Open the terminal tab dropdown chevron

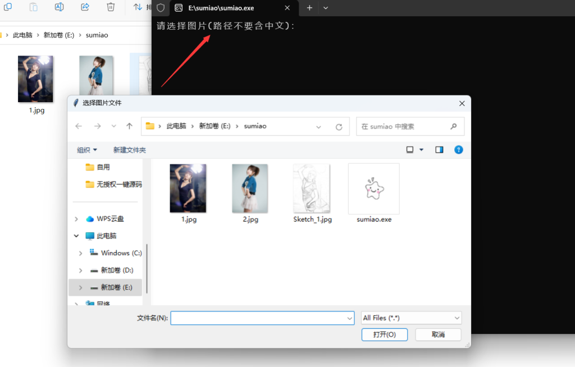click(x=326, y=8)
